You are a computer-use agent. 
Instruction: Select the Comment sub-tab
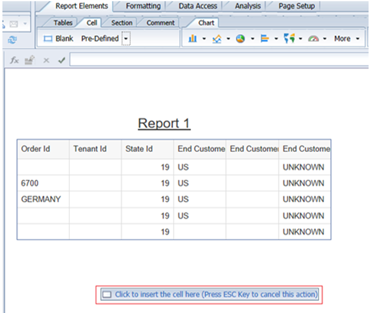coord(161,22)
